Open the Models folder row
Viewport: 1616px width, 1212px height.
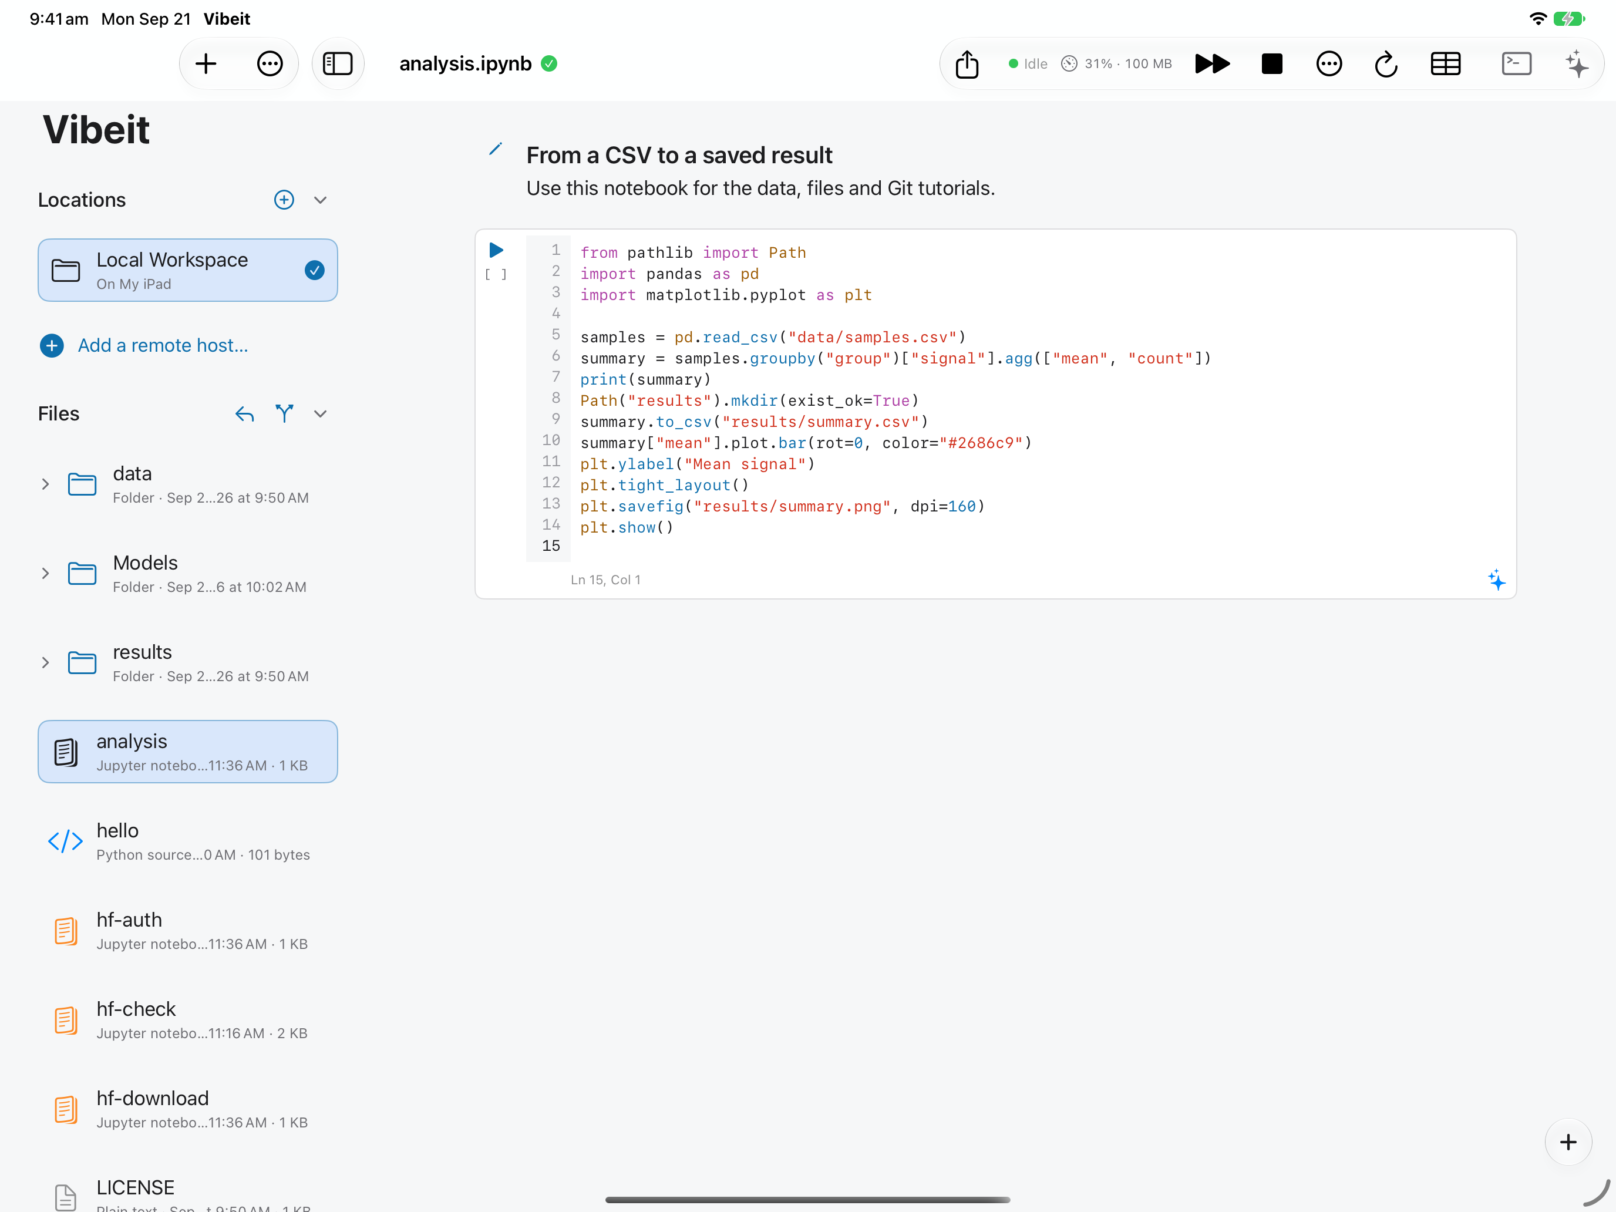tap(188, 574)
